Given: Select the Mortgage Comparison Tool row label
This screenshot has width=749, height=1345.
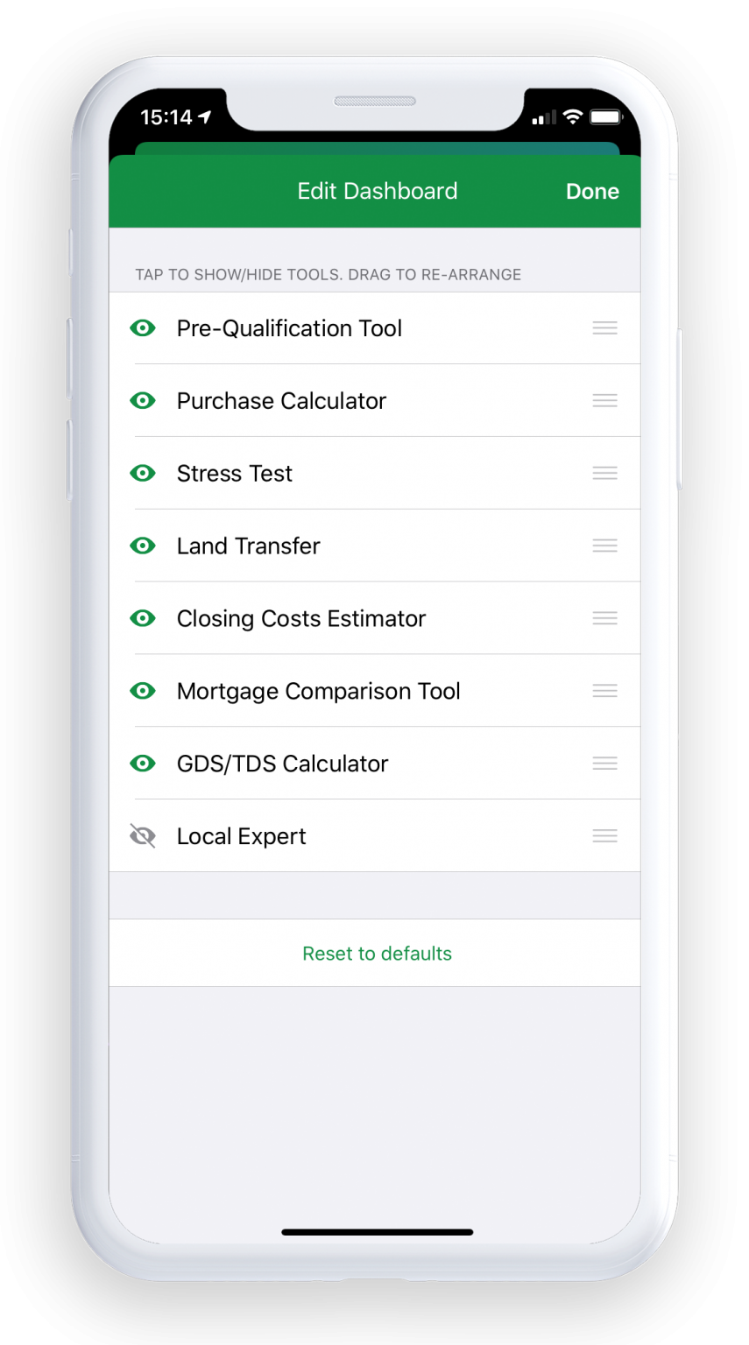Looking at the screenshot, I should 318,692.
